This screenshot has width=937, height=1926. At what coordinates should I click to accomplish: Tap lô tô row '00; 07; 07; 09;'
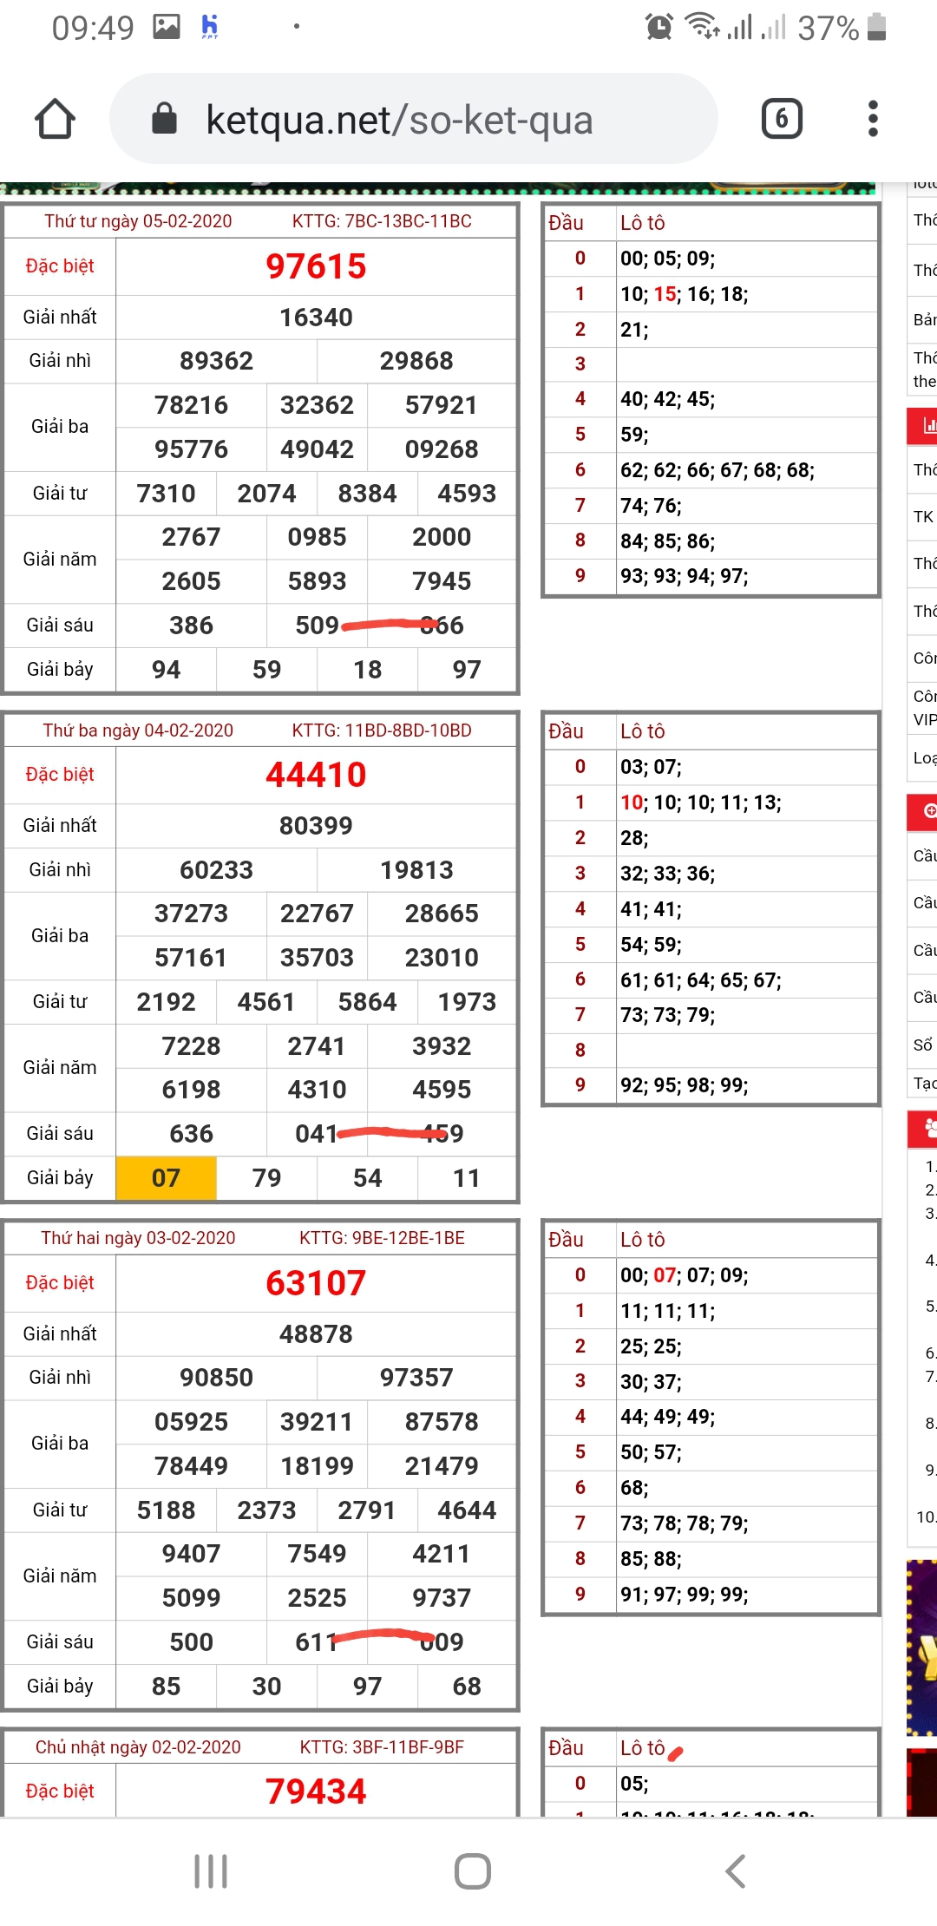point(685,1275)
